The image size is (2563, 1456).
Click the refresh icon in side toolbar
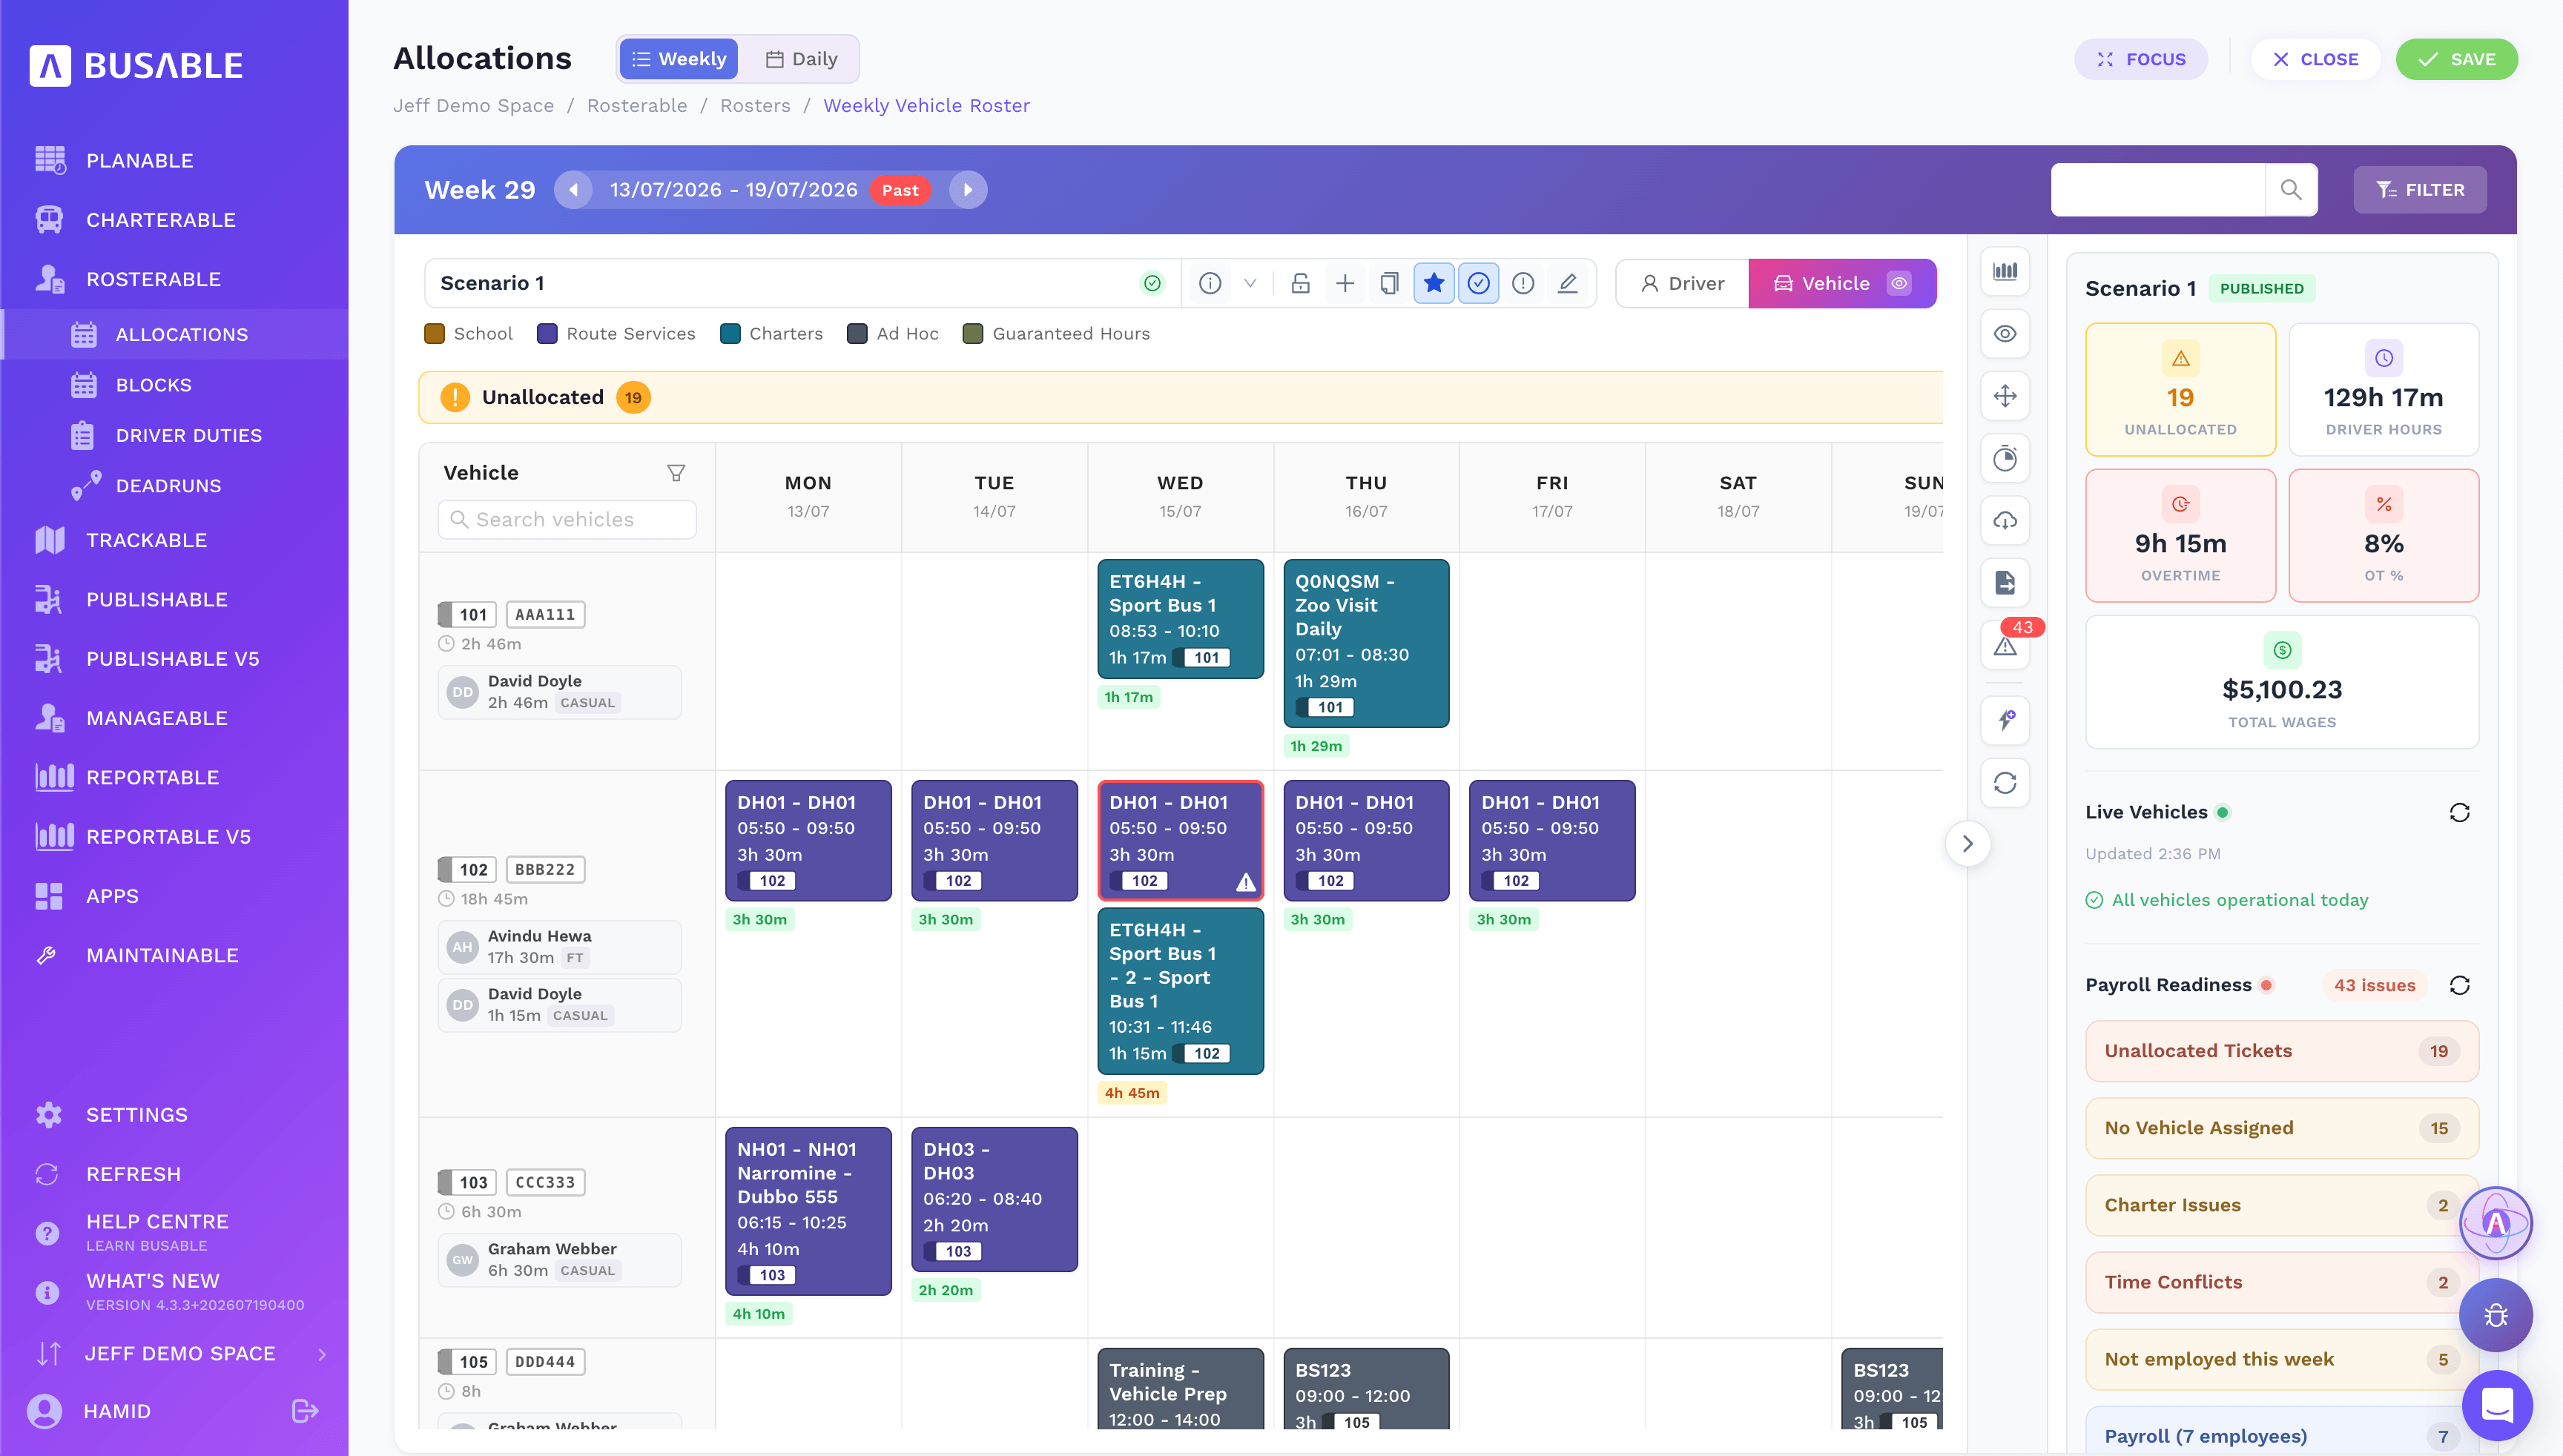tap(2005, 783)
